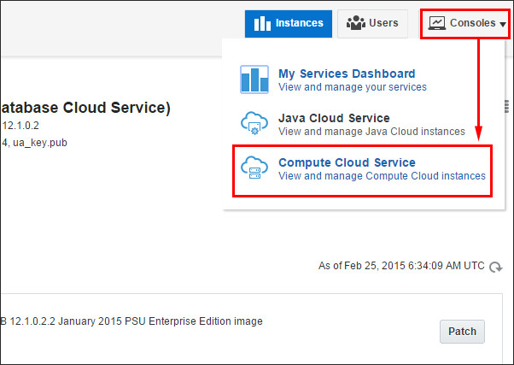Click the Database Cloud Service heading
The image size is (514, 365).
(x=86, y=108)
